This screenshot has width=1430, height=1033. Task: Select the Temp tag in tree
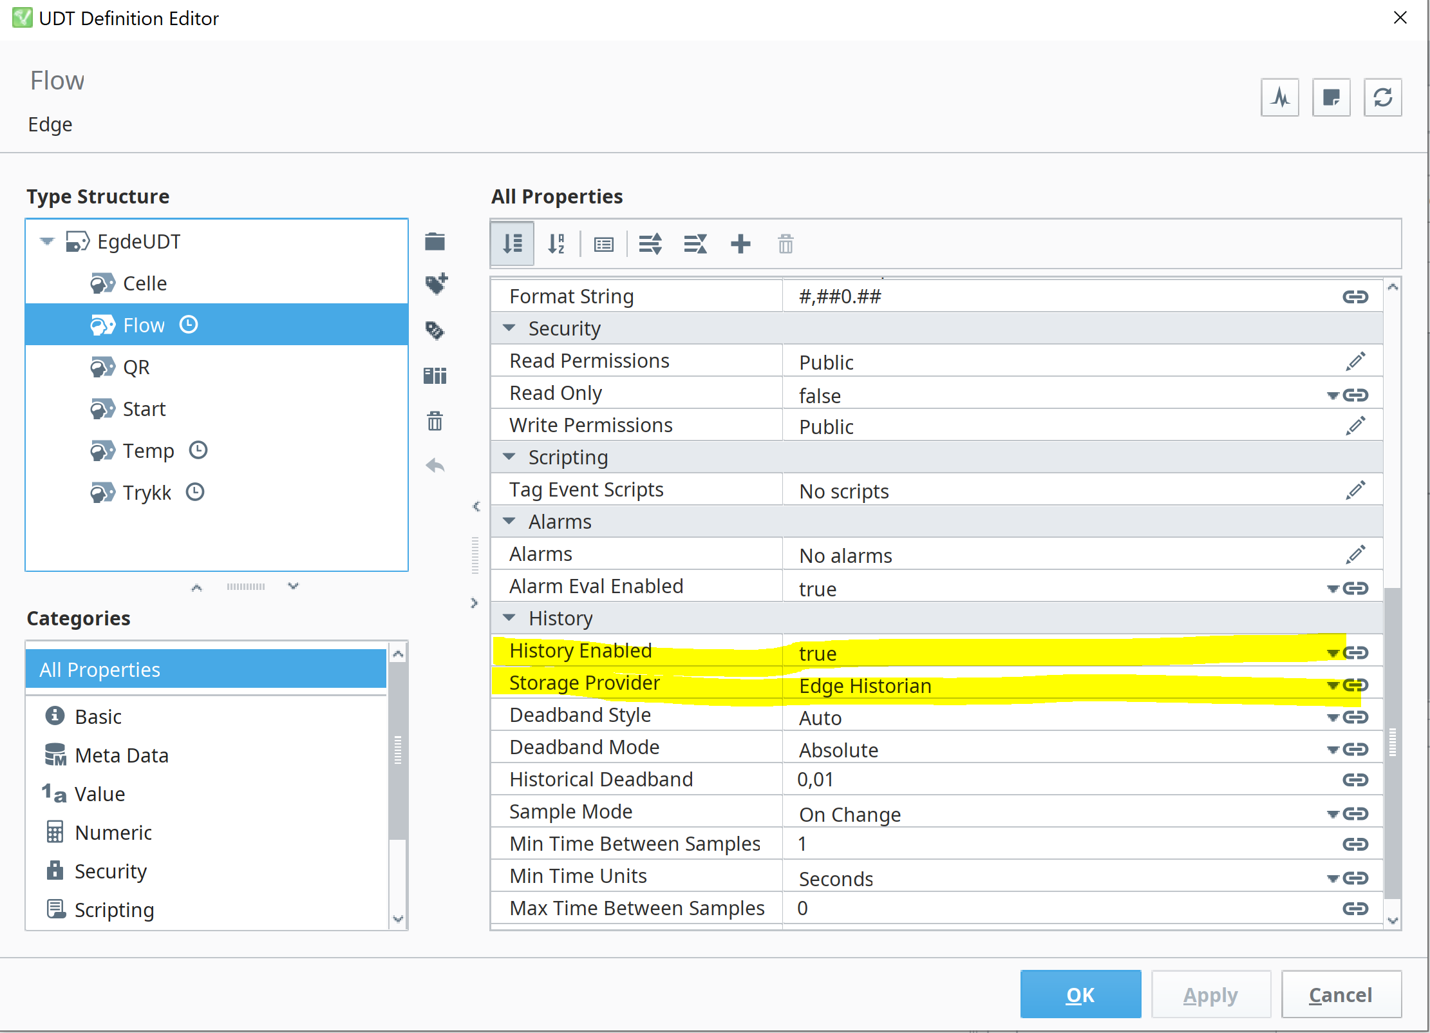pos(216,450)
